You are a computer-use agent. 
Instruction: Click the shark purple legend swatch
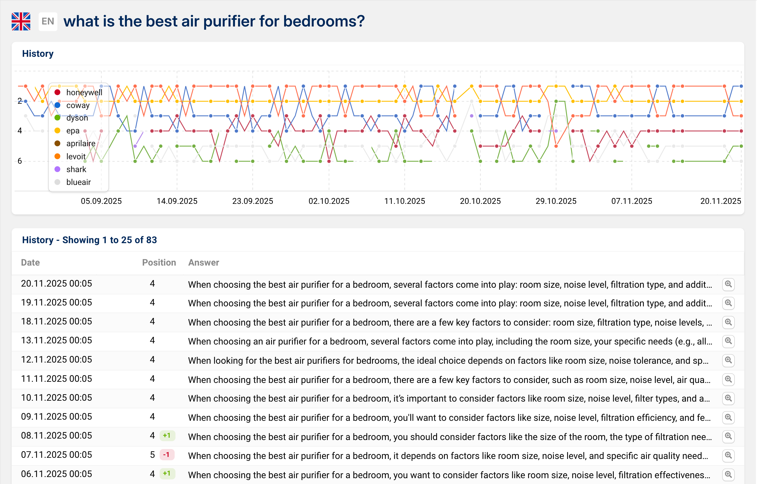click(57, 169)
